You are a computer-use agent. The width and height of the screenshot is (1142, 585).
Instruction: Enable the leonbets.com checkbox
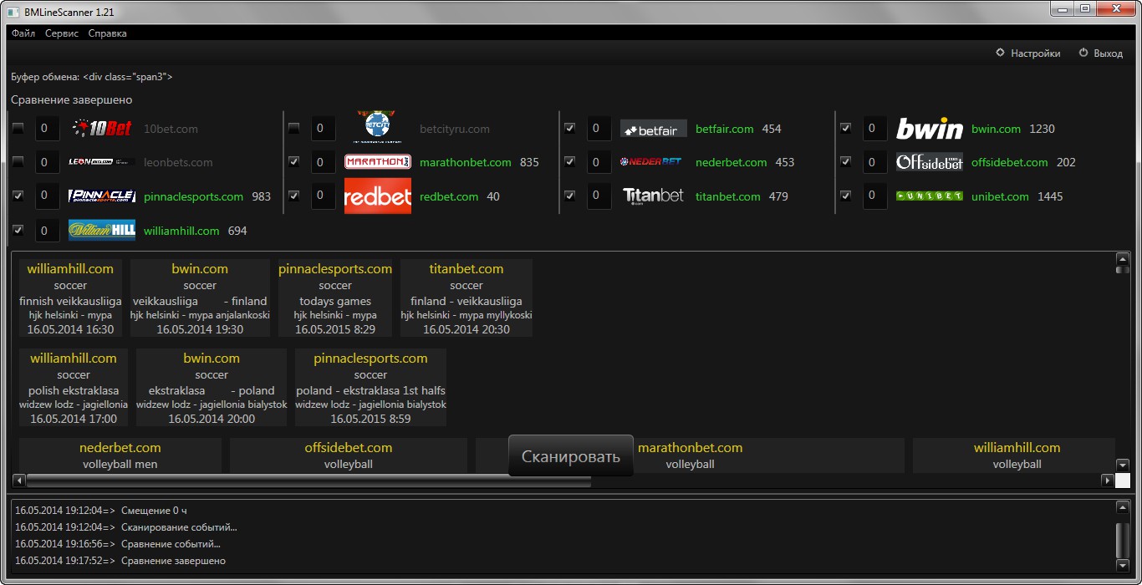click(18, 162)
